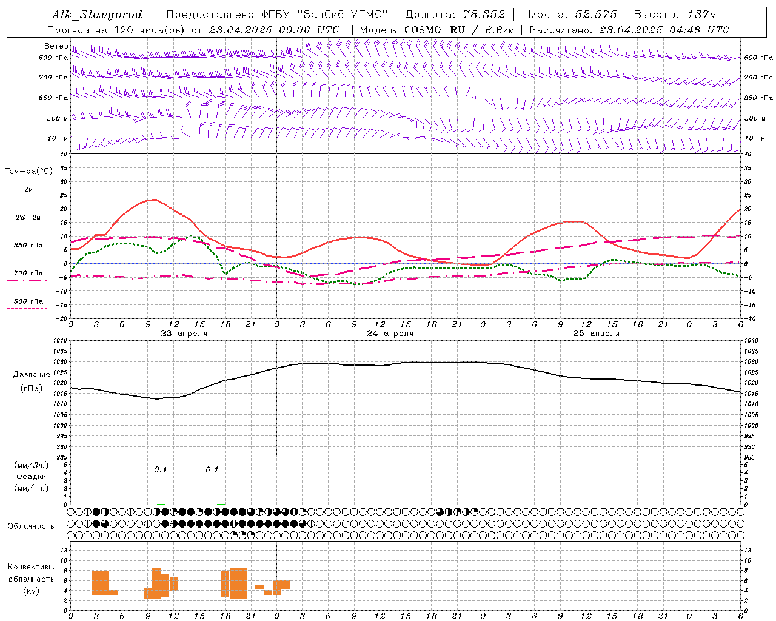The width and height of the screenshot is (776, 621).
Task: Click the Облачность cloud cover row label
Action: 31,526
